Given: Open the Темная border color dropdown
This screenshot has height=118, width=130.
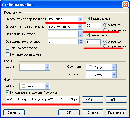Looking at the screenshot, I should (x=114, y=75).
